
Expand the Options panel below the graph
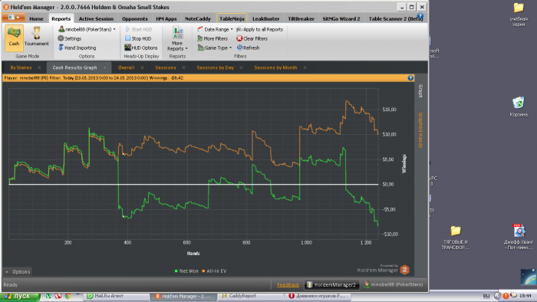[x=18, y=272]
